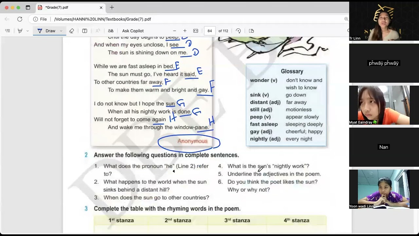The width and height of the screenshot is (419, 236).
Task: Click Tr Linn's video tile
Action: [384, 21]
